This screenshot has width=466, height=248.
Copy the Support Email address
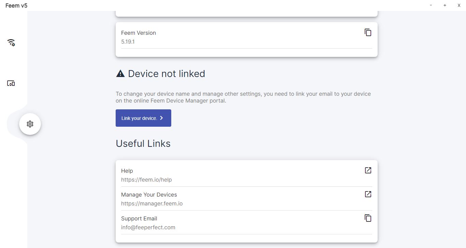368,218
